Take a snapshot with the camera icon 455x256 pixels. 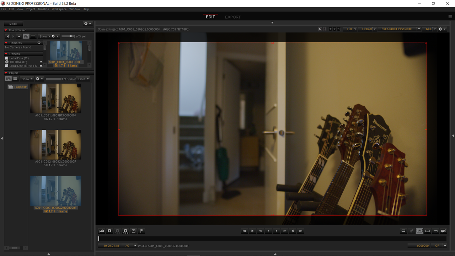[x=109, y=231]
